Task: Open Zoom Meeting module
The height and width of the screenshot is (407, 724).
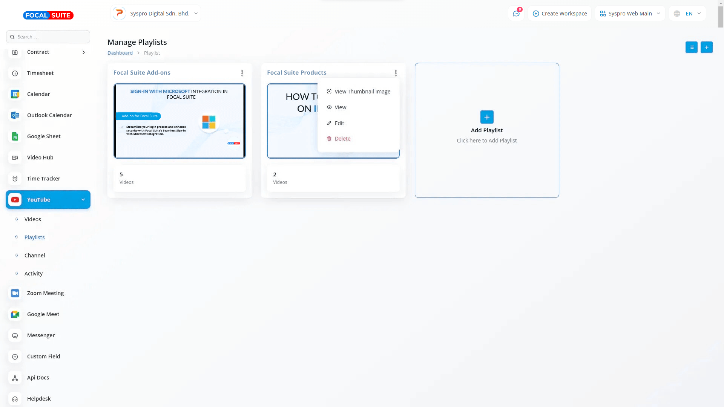Action: pyautogui.click(x=45, y=293)
